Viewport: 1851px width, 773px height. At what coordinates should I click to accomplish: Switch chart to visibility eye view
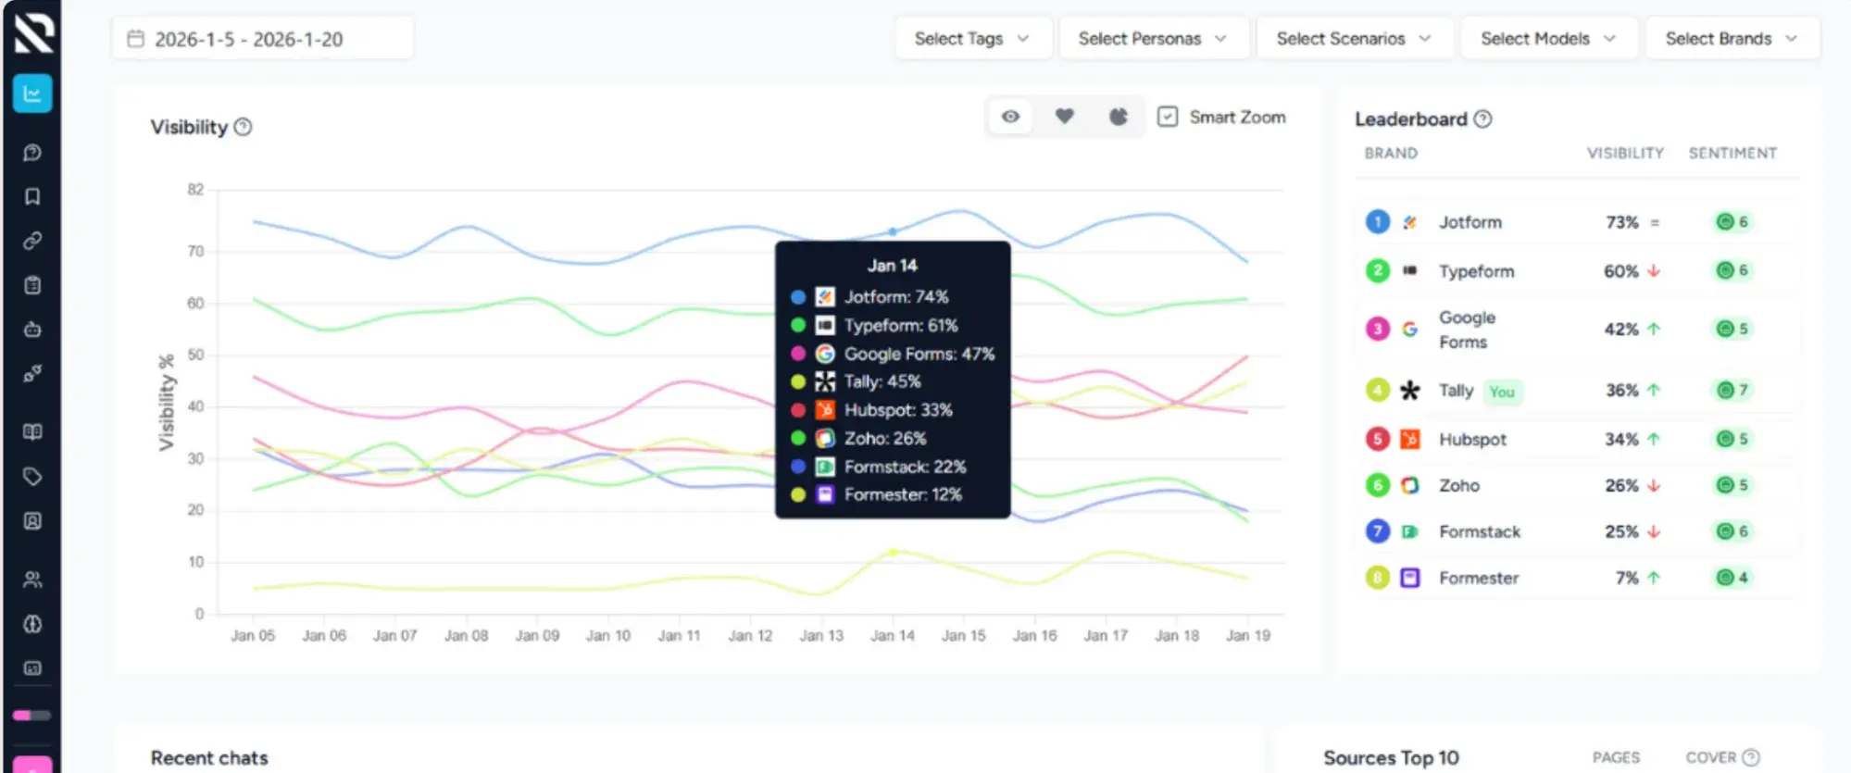(1010, 117)
